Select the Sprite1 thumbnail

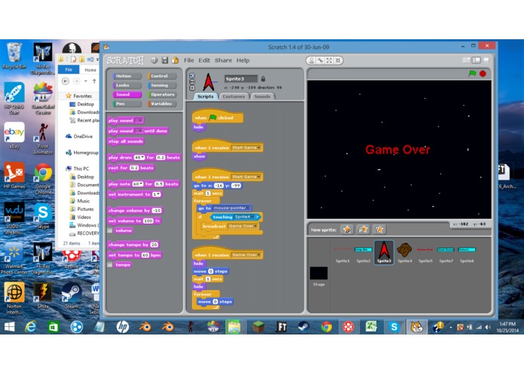(342, 253)
